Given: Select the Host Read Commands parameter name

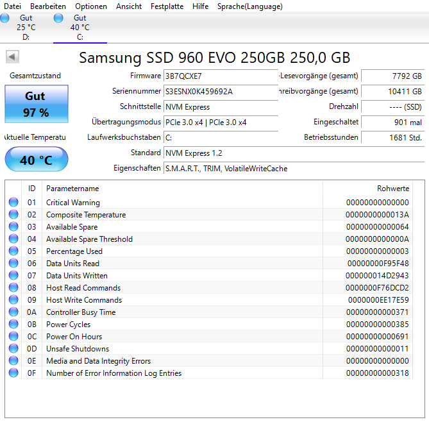Looking at the screenshot, I should 83,287.
